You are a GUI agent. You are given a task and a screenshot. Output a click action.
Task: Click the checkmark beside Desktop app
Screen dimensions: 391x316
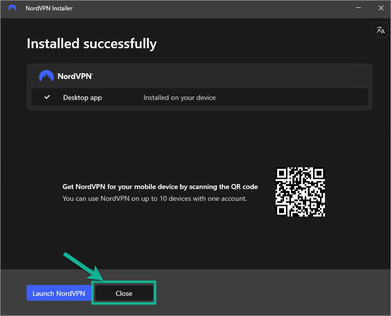pos(47,97)
